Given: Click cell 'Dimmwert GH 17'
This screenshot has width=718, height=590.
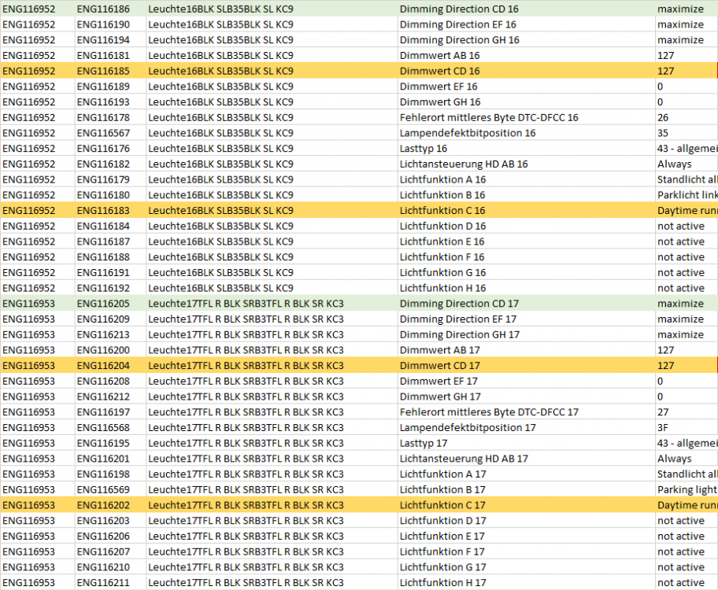Looking at the screenshot, I should (526, 396).
